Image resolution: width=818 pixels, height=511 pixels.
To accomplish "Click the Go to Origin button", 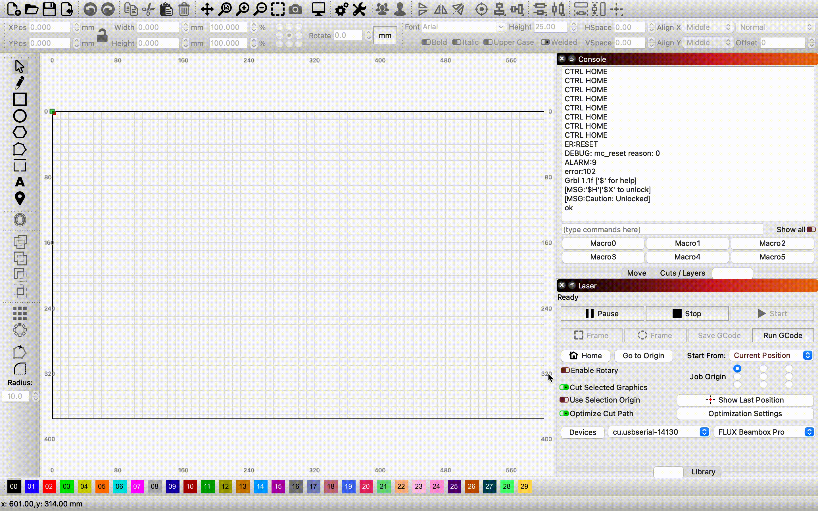I will click(x=643, y=355).
